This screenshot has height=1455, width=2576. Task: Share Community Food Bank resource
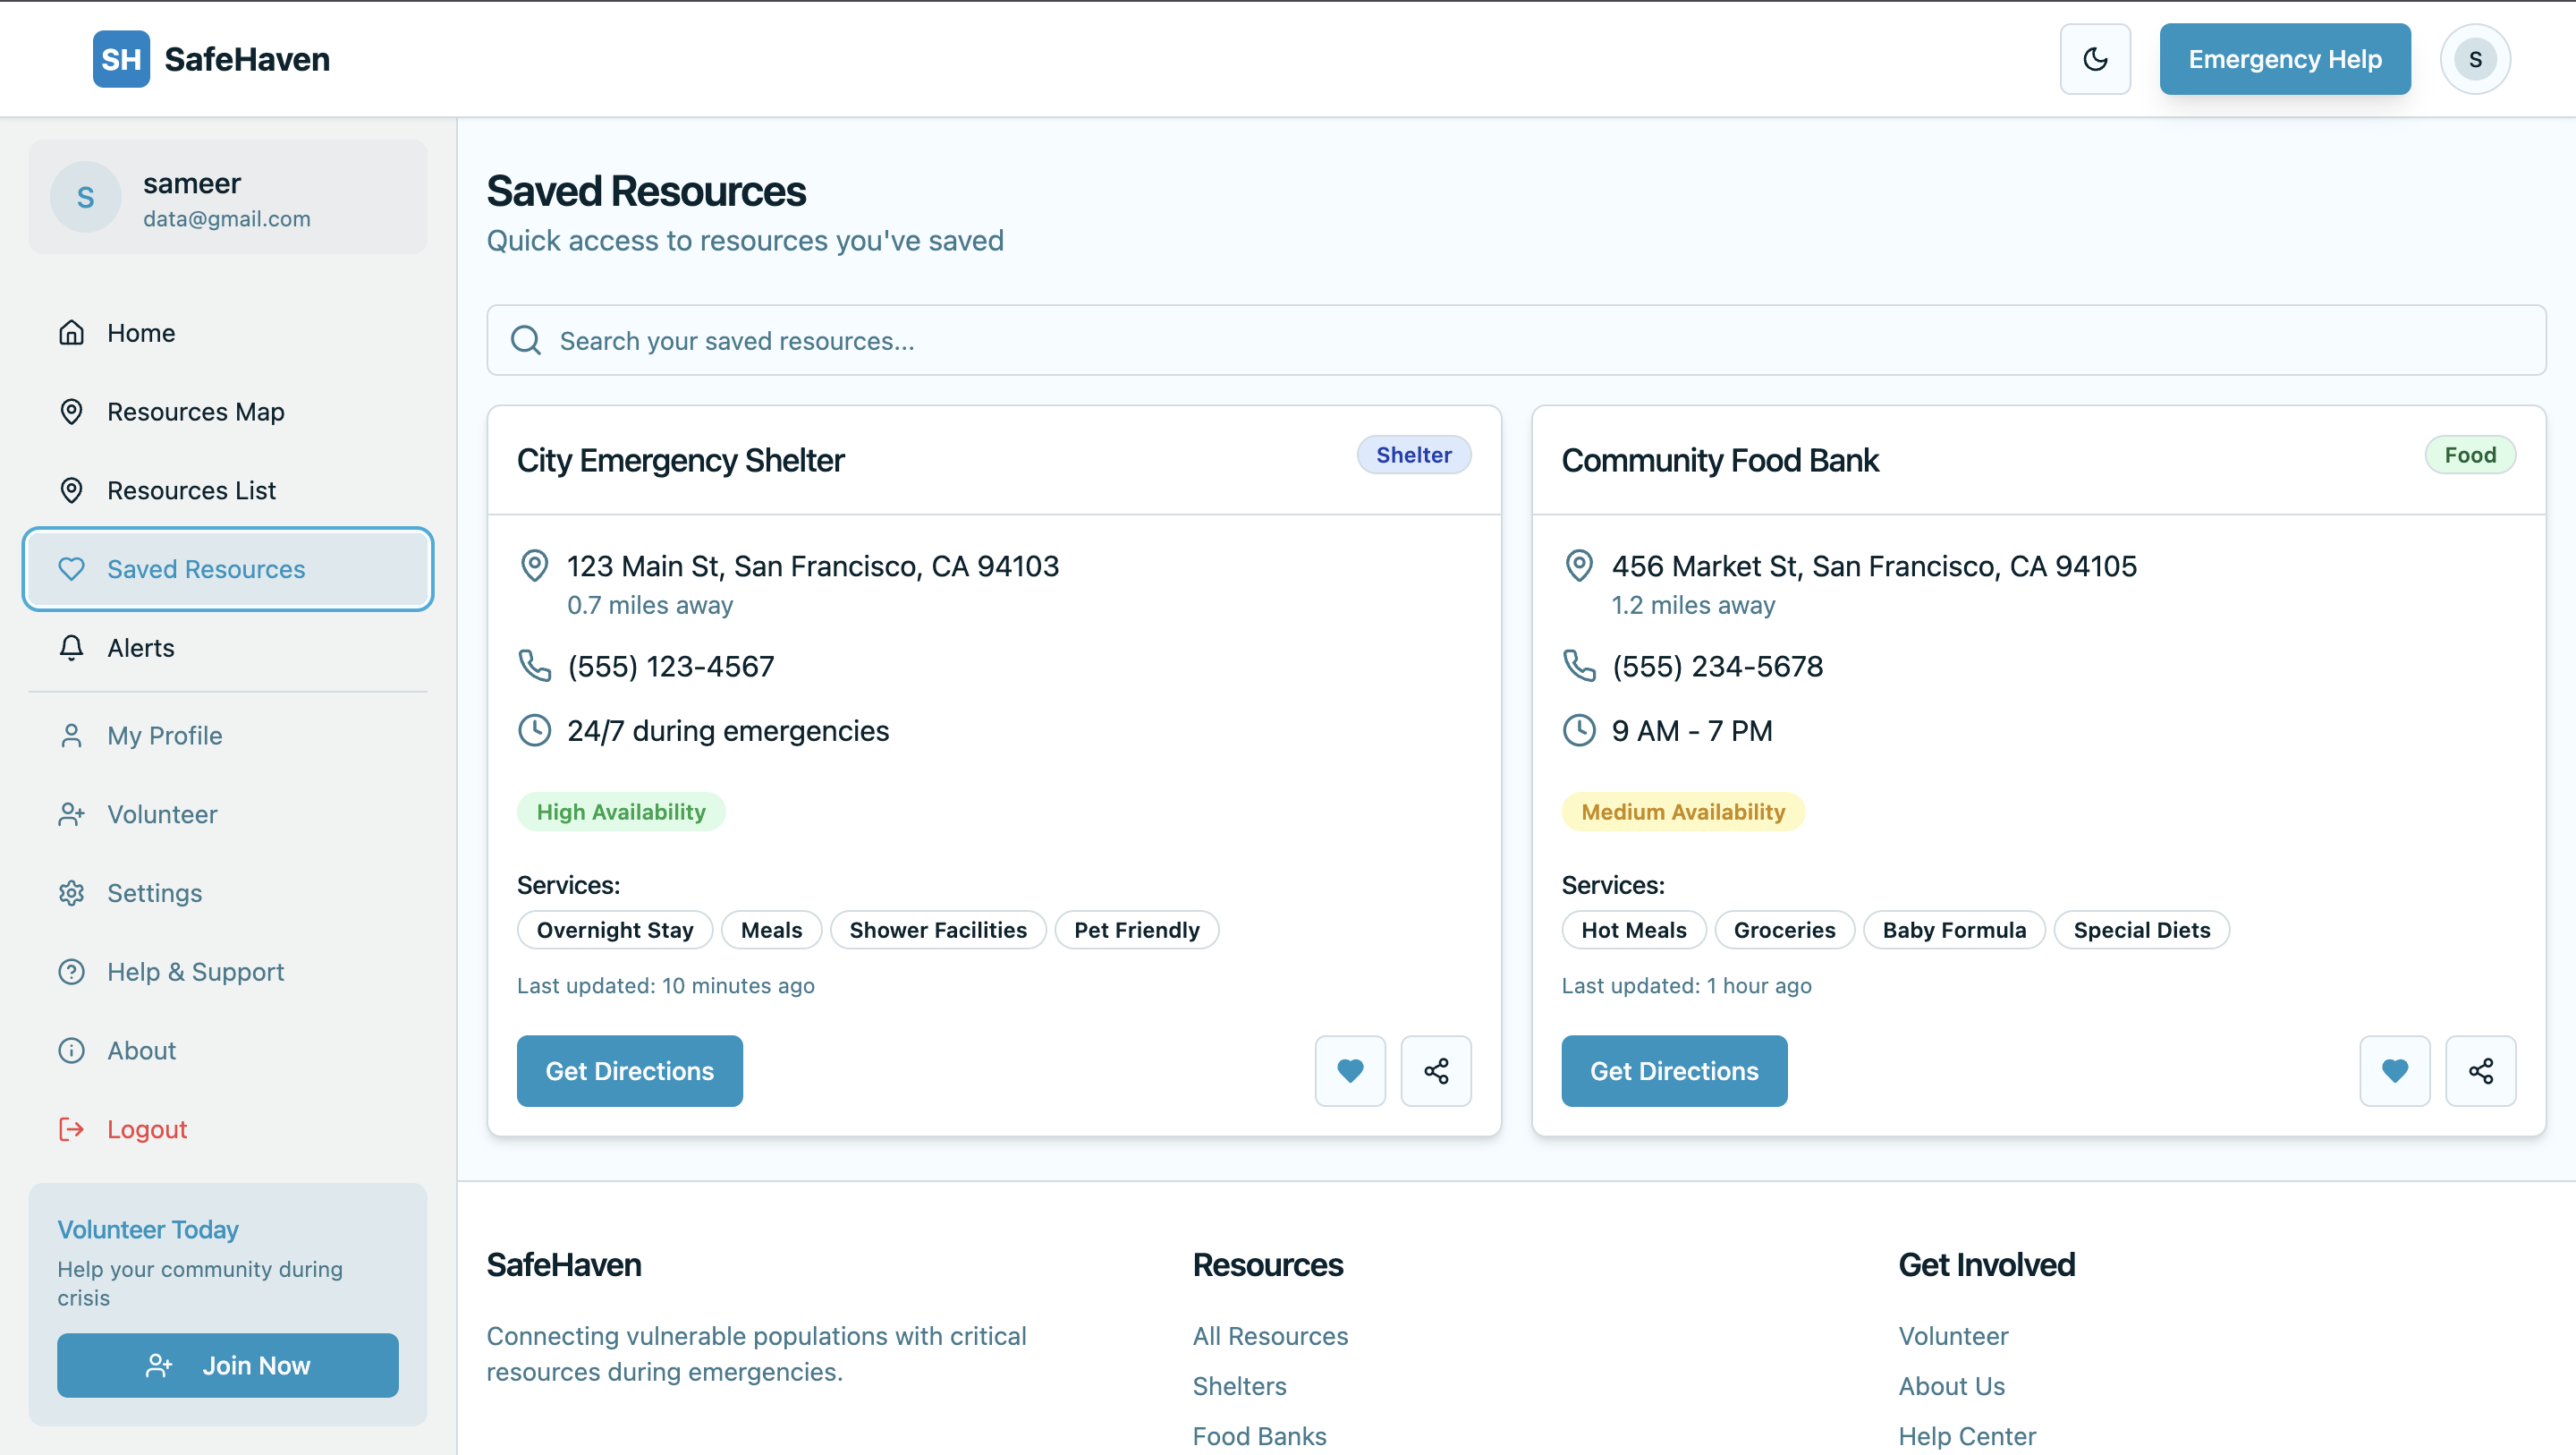tap(2480, 1071)
